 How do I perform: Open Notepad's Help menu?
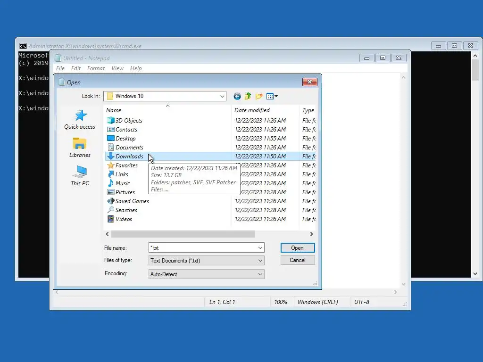(136, 68)
